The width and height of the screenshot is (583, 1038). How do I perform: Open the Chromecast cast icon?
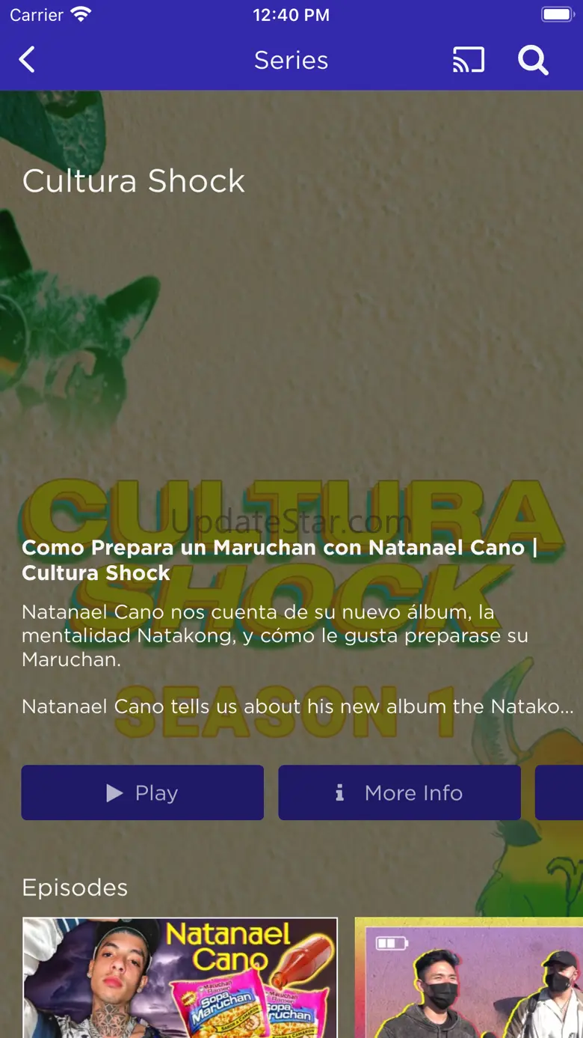[469, 60]
